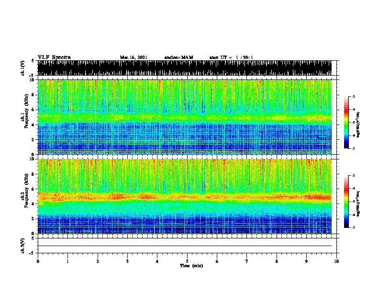
Task: Click time axis tick label '9'
Action: 306,261
